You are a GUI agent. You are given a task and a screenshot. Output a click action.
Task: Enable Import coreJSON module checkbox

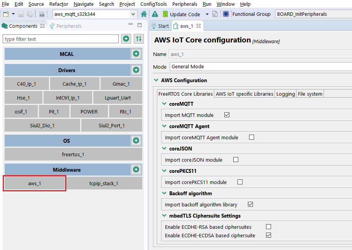pos(236,160)
